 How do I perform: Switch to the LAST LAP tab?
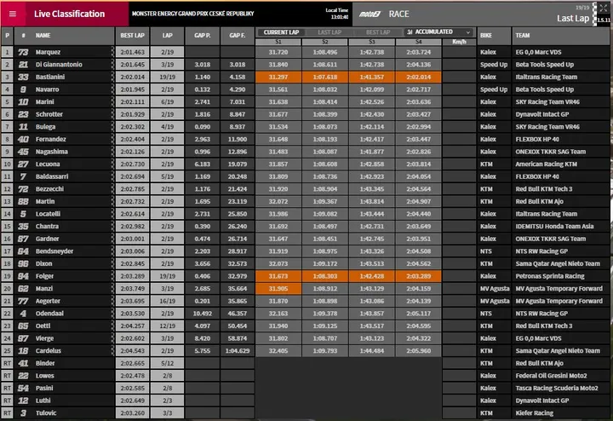coord(329,32)
